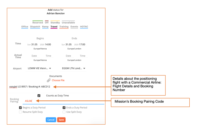Open the Choose File link
198x137 pixels.
click(x=58, y=80)
